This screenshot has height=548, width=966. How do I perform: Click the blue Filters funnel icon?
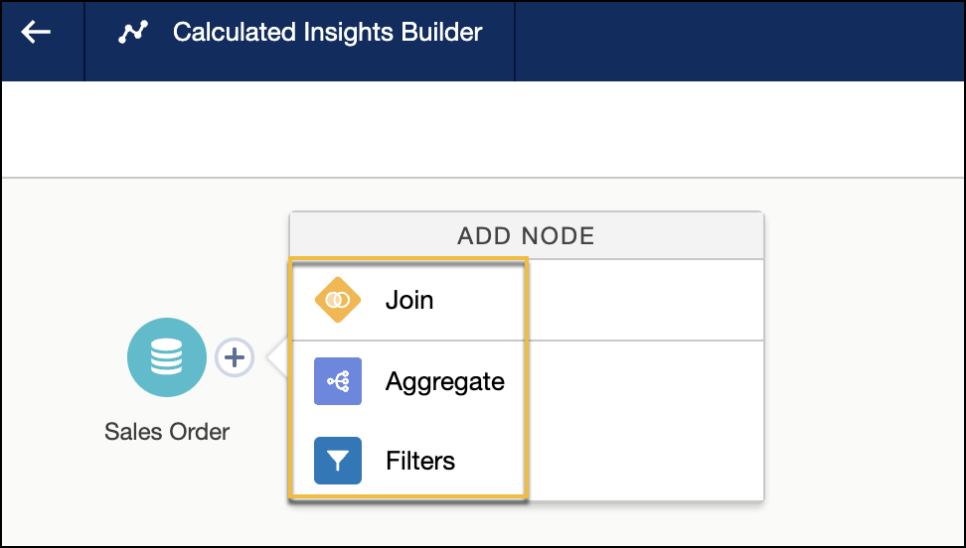[x=338, y=461]
